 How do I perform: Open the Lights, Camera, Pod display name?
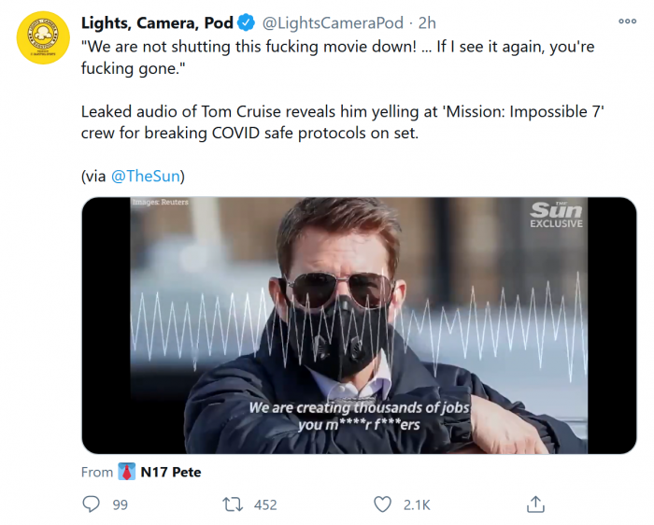click(x=157, y=22)
